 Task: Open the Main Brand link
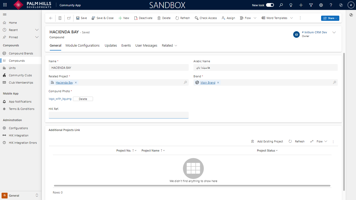coord(208,83)
